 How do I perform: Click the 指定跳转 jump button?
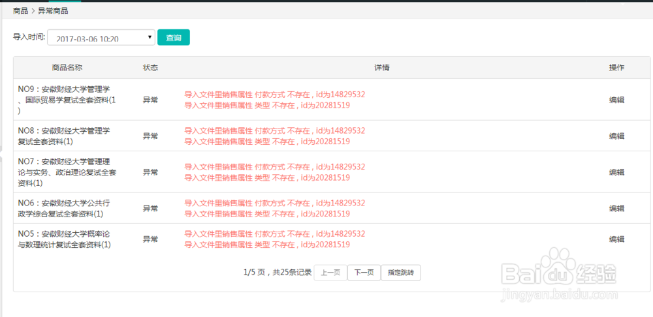click(x=401, y=273)
